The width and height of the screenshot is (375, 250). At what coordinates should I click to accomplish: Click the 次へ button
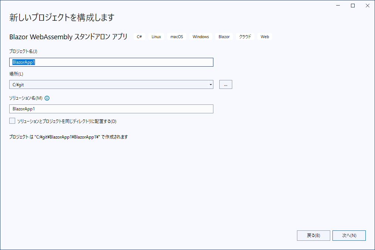click(x=349, y=235)
